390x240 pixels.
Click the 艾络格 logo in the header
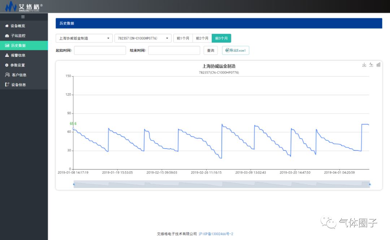coord(23,6)
